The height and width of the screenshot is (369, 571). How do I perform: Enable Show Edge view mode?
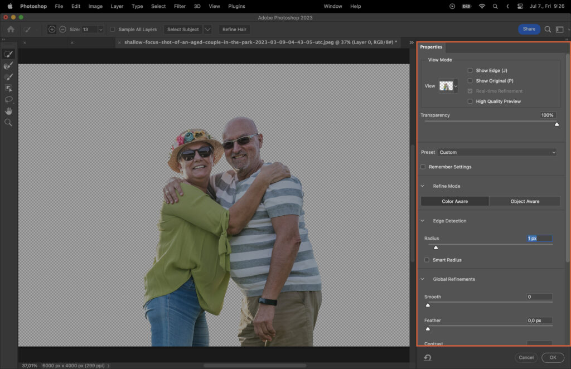[x=470, y=70]
